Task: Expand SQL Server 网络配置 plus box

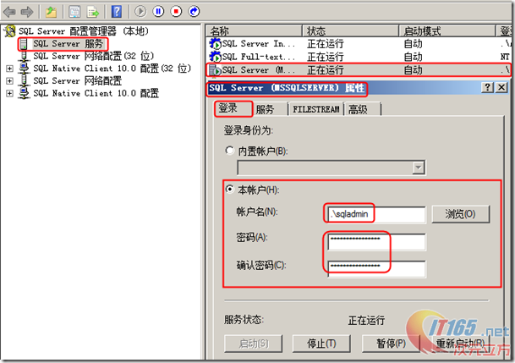Action: 9,81
